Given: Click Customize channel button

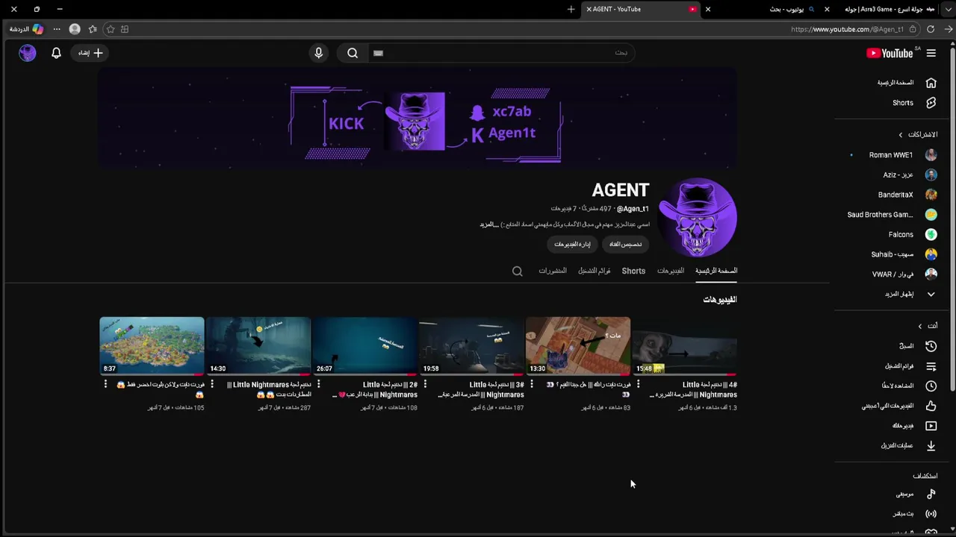Looking at the screenshot, I should coord(626,244).
